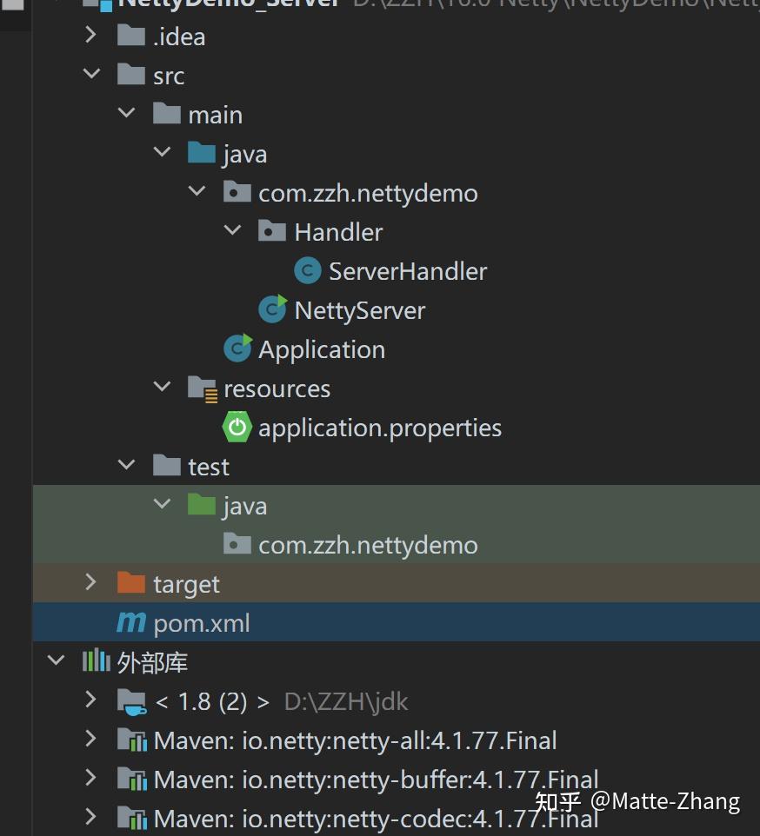Click the Handler package icon
The width and height of the screenshot is (760, 836).
pyautogui.click(x=272, y=231)
